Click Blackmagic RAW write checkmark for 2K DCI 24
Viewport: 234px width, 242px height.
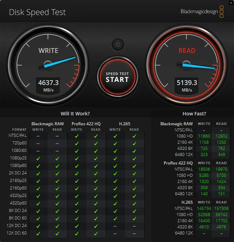[x=38, y=174]
